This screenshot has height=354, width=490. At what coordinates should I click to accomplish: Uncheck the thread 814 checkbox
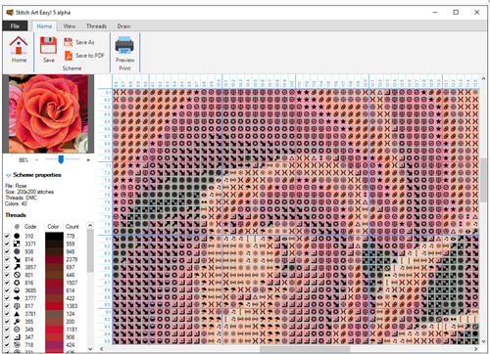pos(7,259)
